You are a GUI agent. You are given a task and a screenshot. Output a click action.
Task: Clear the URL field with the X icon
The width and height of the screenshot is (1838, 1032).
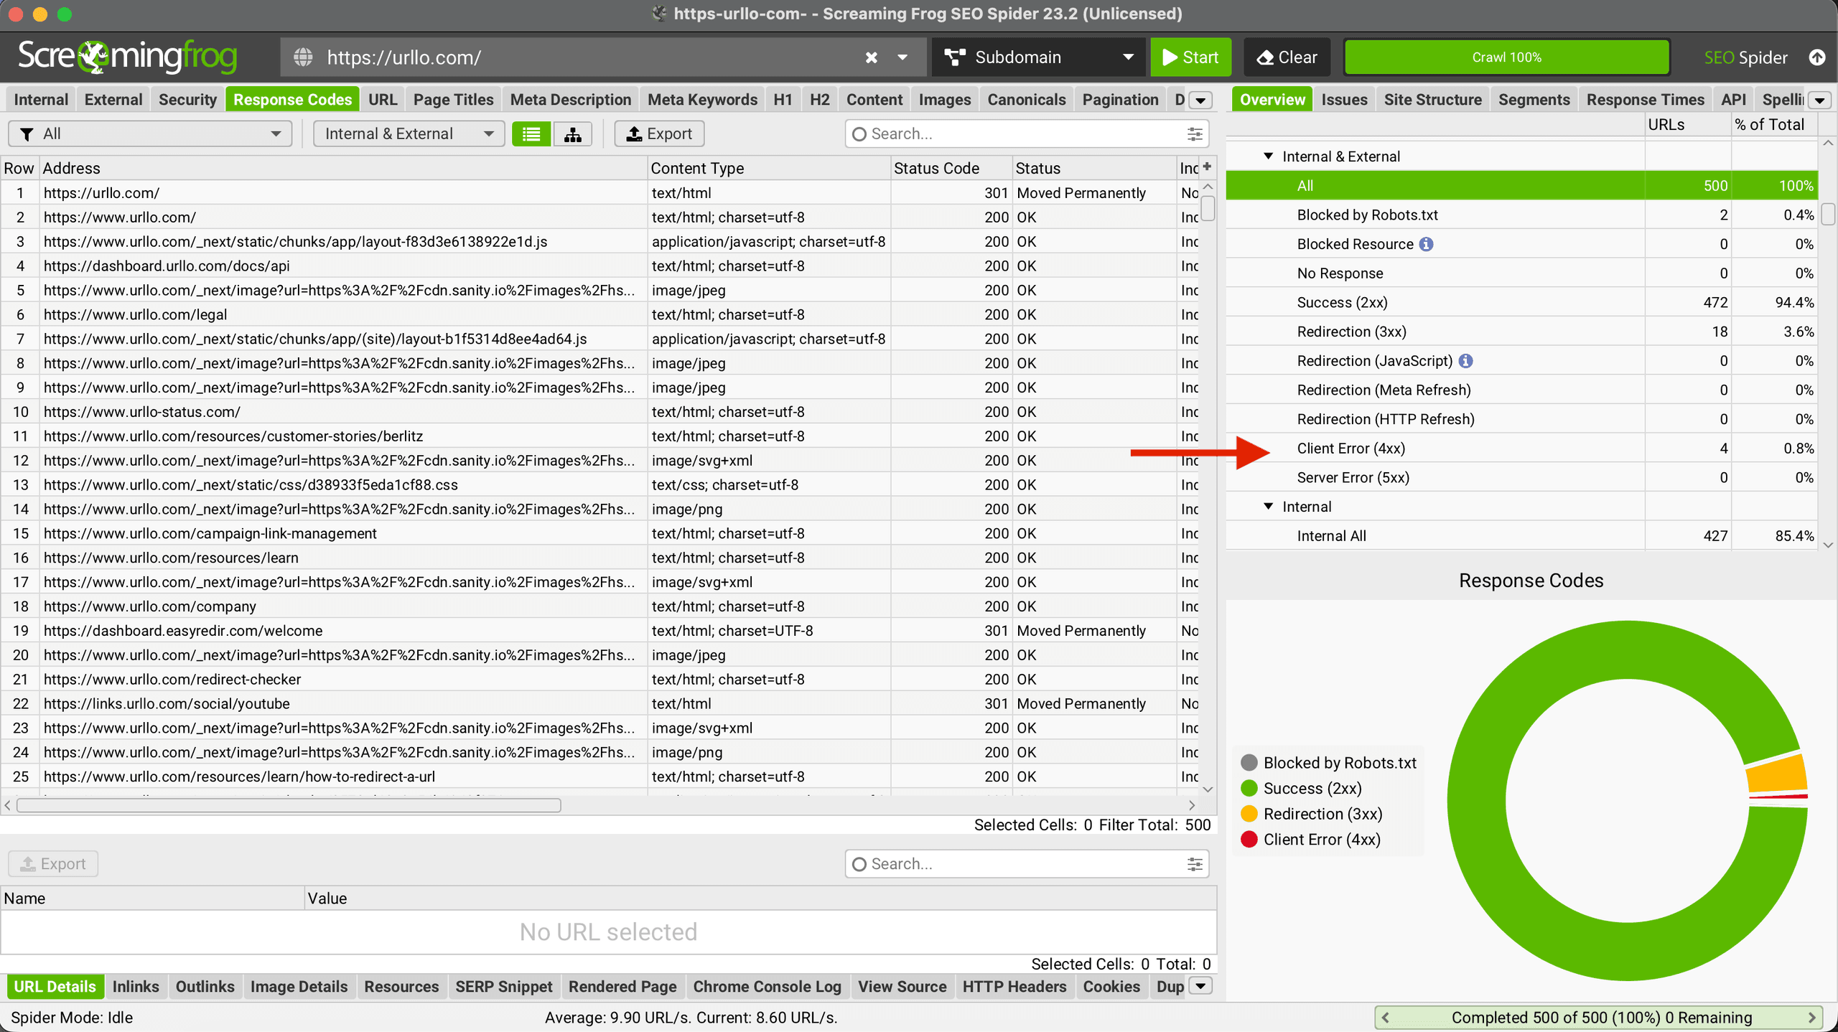[871, 57]
